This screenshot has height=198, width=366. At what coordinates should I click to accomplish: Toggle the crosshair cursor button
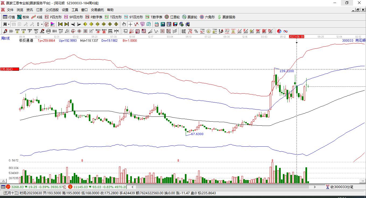click(130, 24)
